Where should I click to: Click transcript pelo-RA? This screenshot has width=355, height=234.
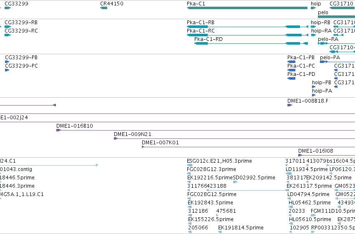tap(336, 43)
